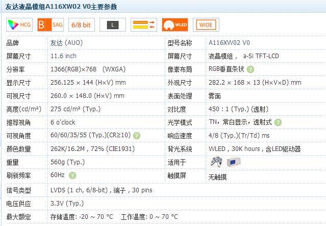
Task: Click brightness value 275 cd/m² (Typ.)
Action: (76, 109)
